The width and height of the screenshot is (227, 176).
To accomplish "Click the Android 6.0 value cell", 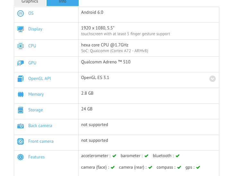I will pos(92,12).
